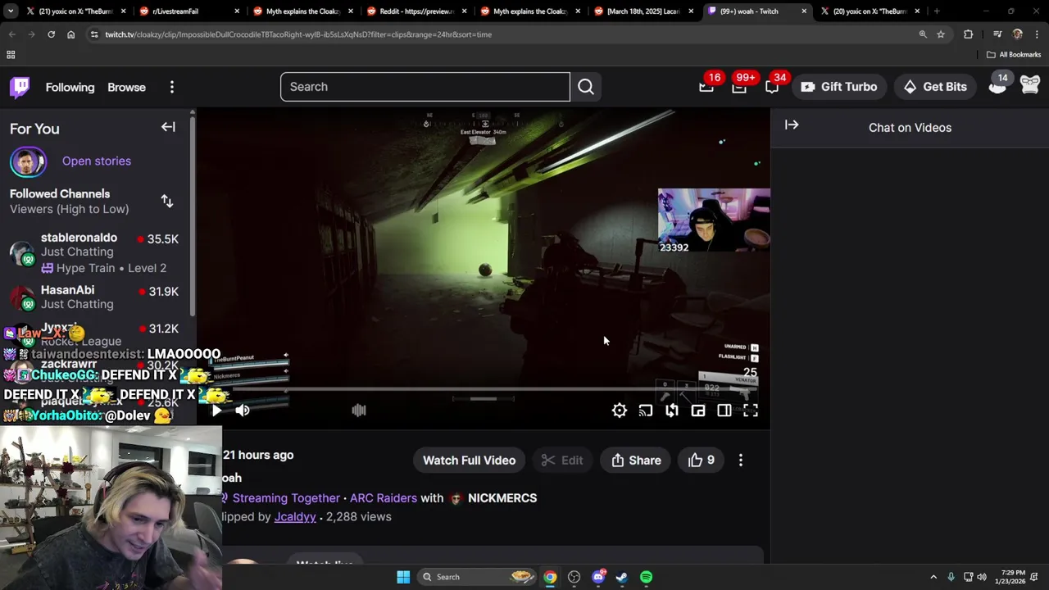Open notifications inbox with 99+ badge
The width and height of the screenshot is (1049, 590).
tap(739, 87)
